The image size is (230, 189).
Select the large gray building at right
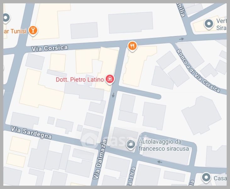point(201,115)
